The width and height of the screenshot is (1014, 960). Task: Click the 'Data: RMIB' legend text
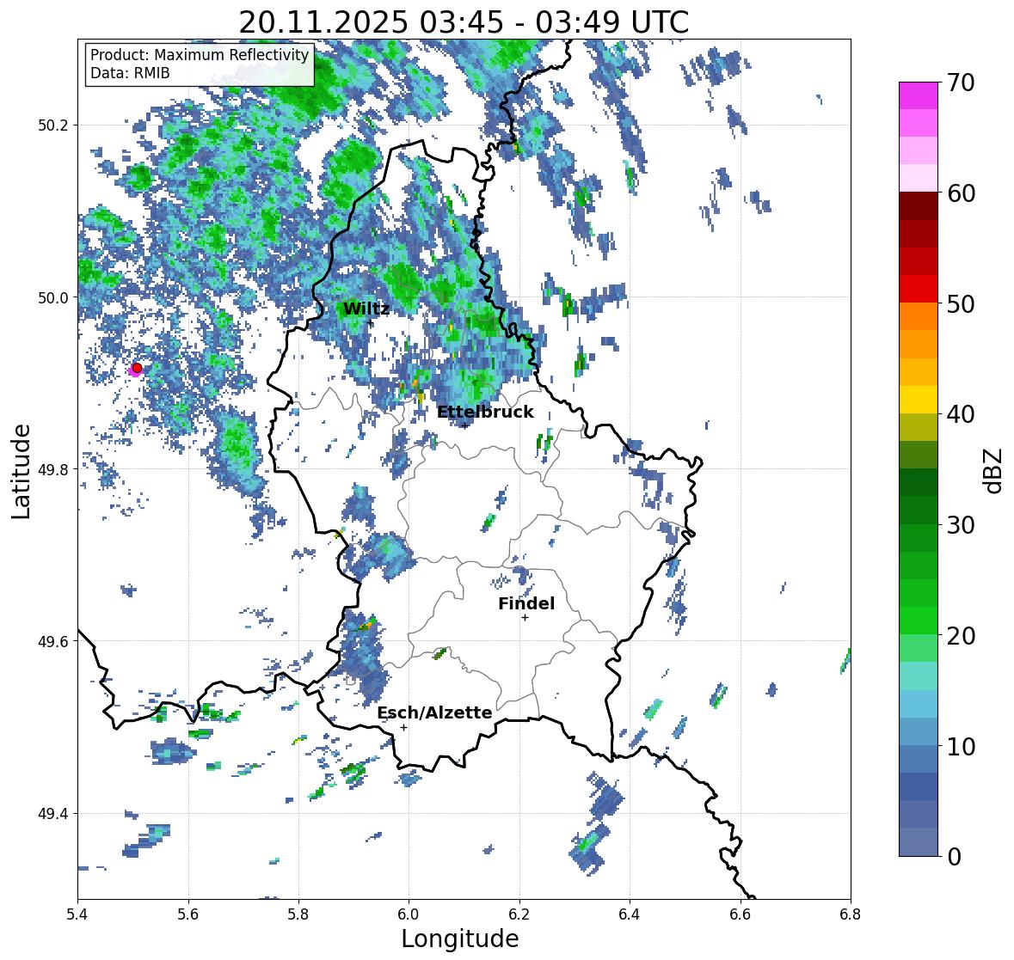(x=130, y=73)
